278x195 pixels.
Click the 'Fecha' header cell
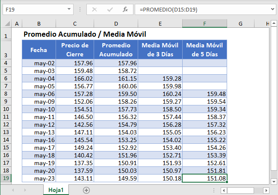pyautogui.click(x=39, y=49)
